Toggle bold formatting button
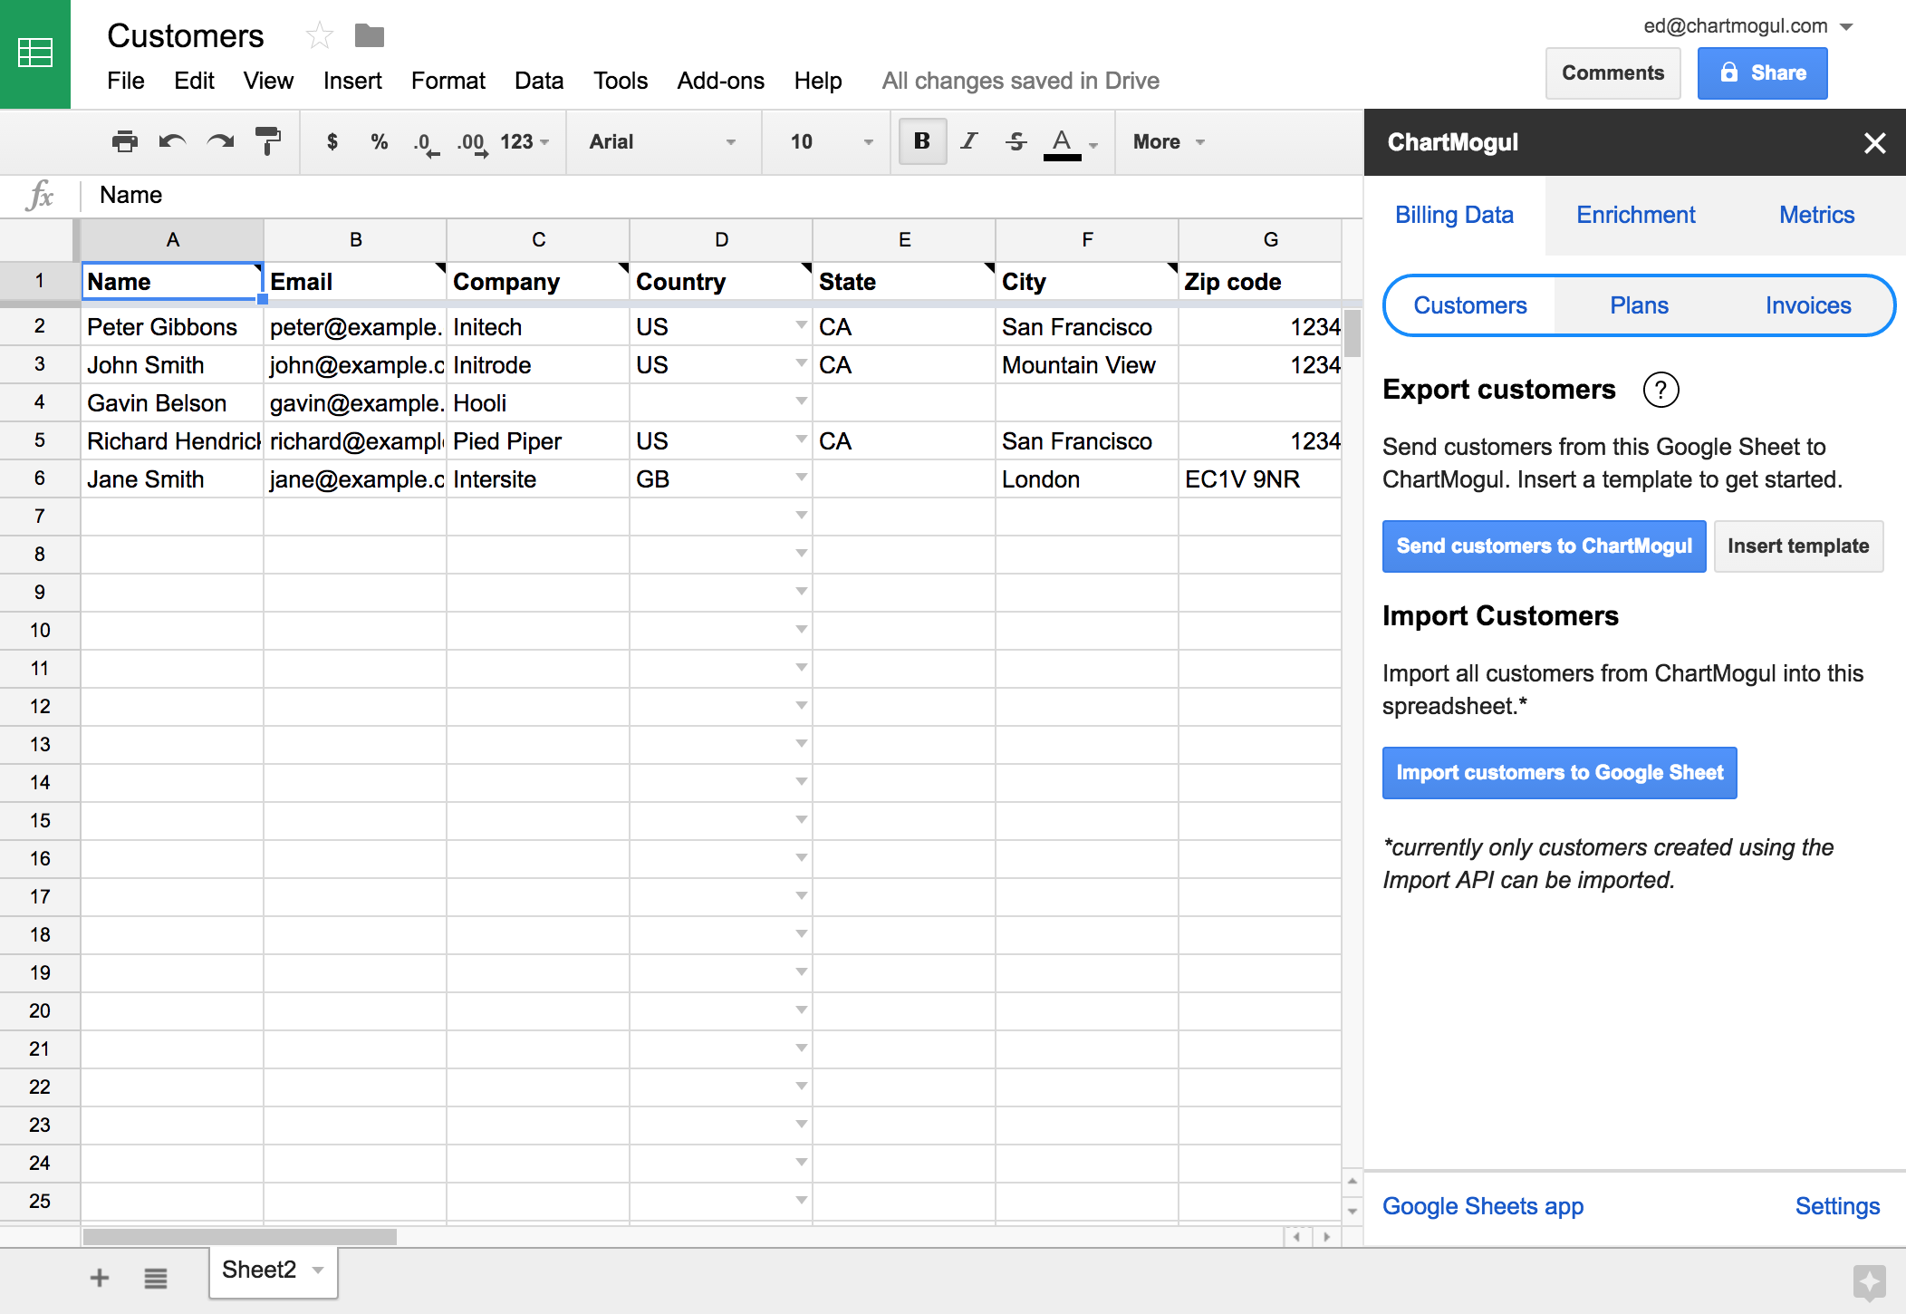The image size is (1906, 1314). coord(922,141)
